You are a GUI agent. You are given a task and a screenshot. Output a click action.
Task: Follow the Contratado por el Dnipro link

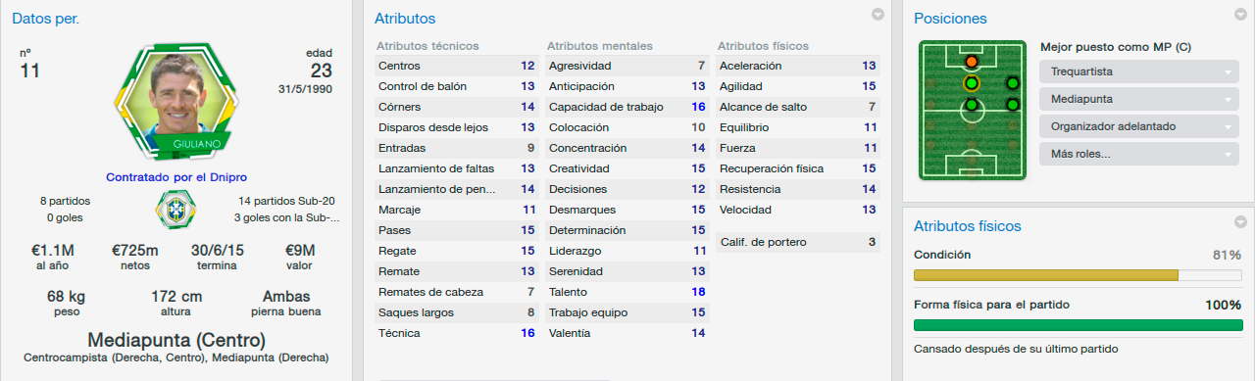pyautogui.click(x=176, y=177)
